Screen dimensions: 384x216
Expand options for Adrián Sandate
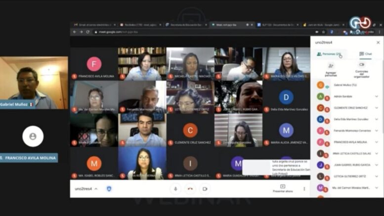click(377, 96)
